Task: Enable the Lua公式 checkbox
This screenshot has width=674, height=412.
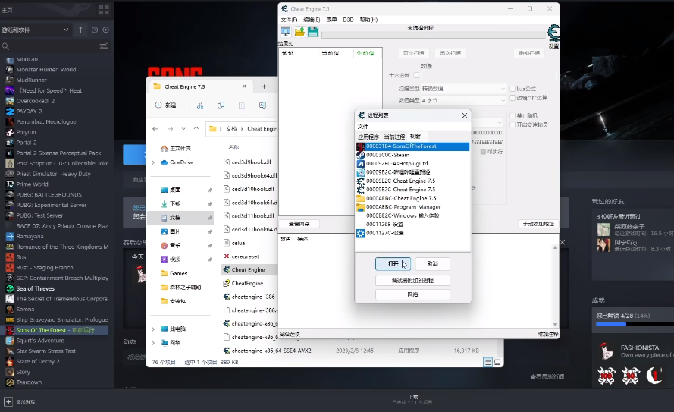Action: [513, 89]
